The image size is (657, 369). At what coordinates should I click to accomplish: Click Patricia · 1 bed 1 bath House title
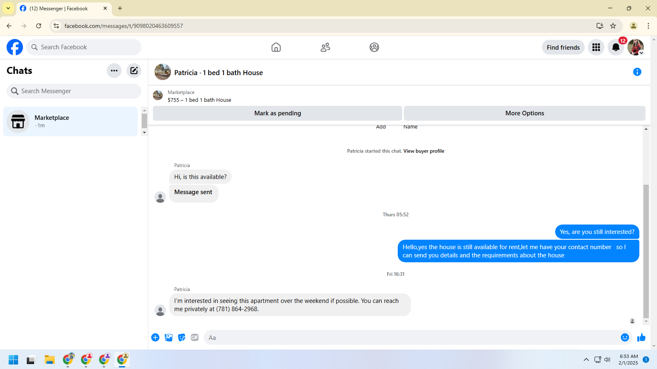click(219, 73)
